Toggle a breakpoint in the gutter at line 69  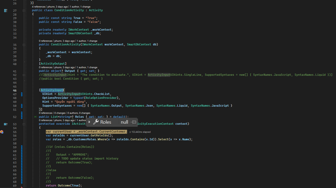point(3,185)
